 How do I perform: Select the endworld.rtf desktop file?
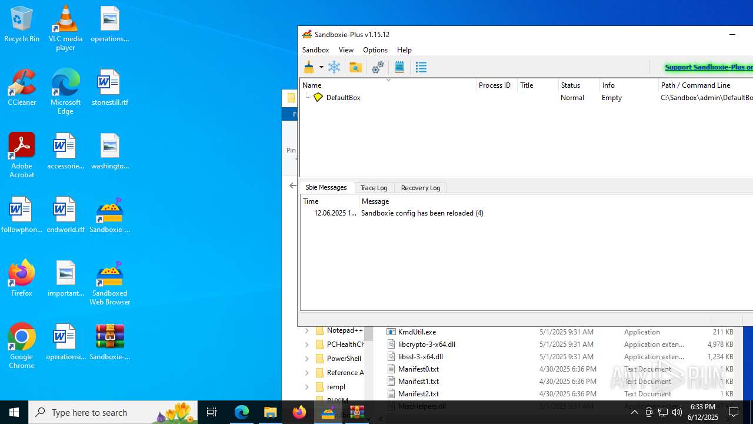[x=65, y=216]
